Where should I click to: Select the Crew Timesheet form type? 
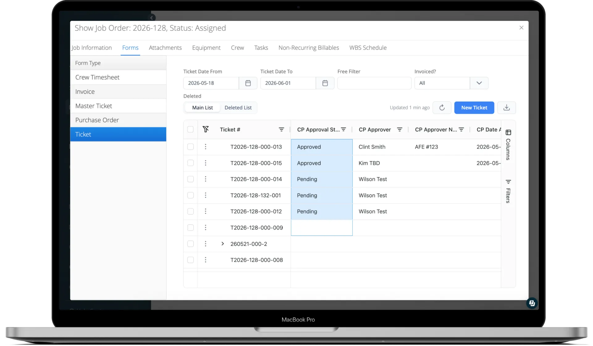pyautogui.click(x=118, y=77)
